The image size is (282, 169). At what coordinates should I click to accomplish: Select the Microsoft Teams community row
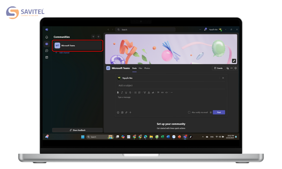coord(78,45)
